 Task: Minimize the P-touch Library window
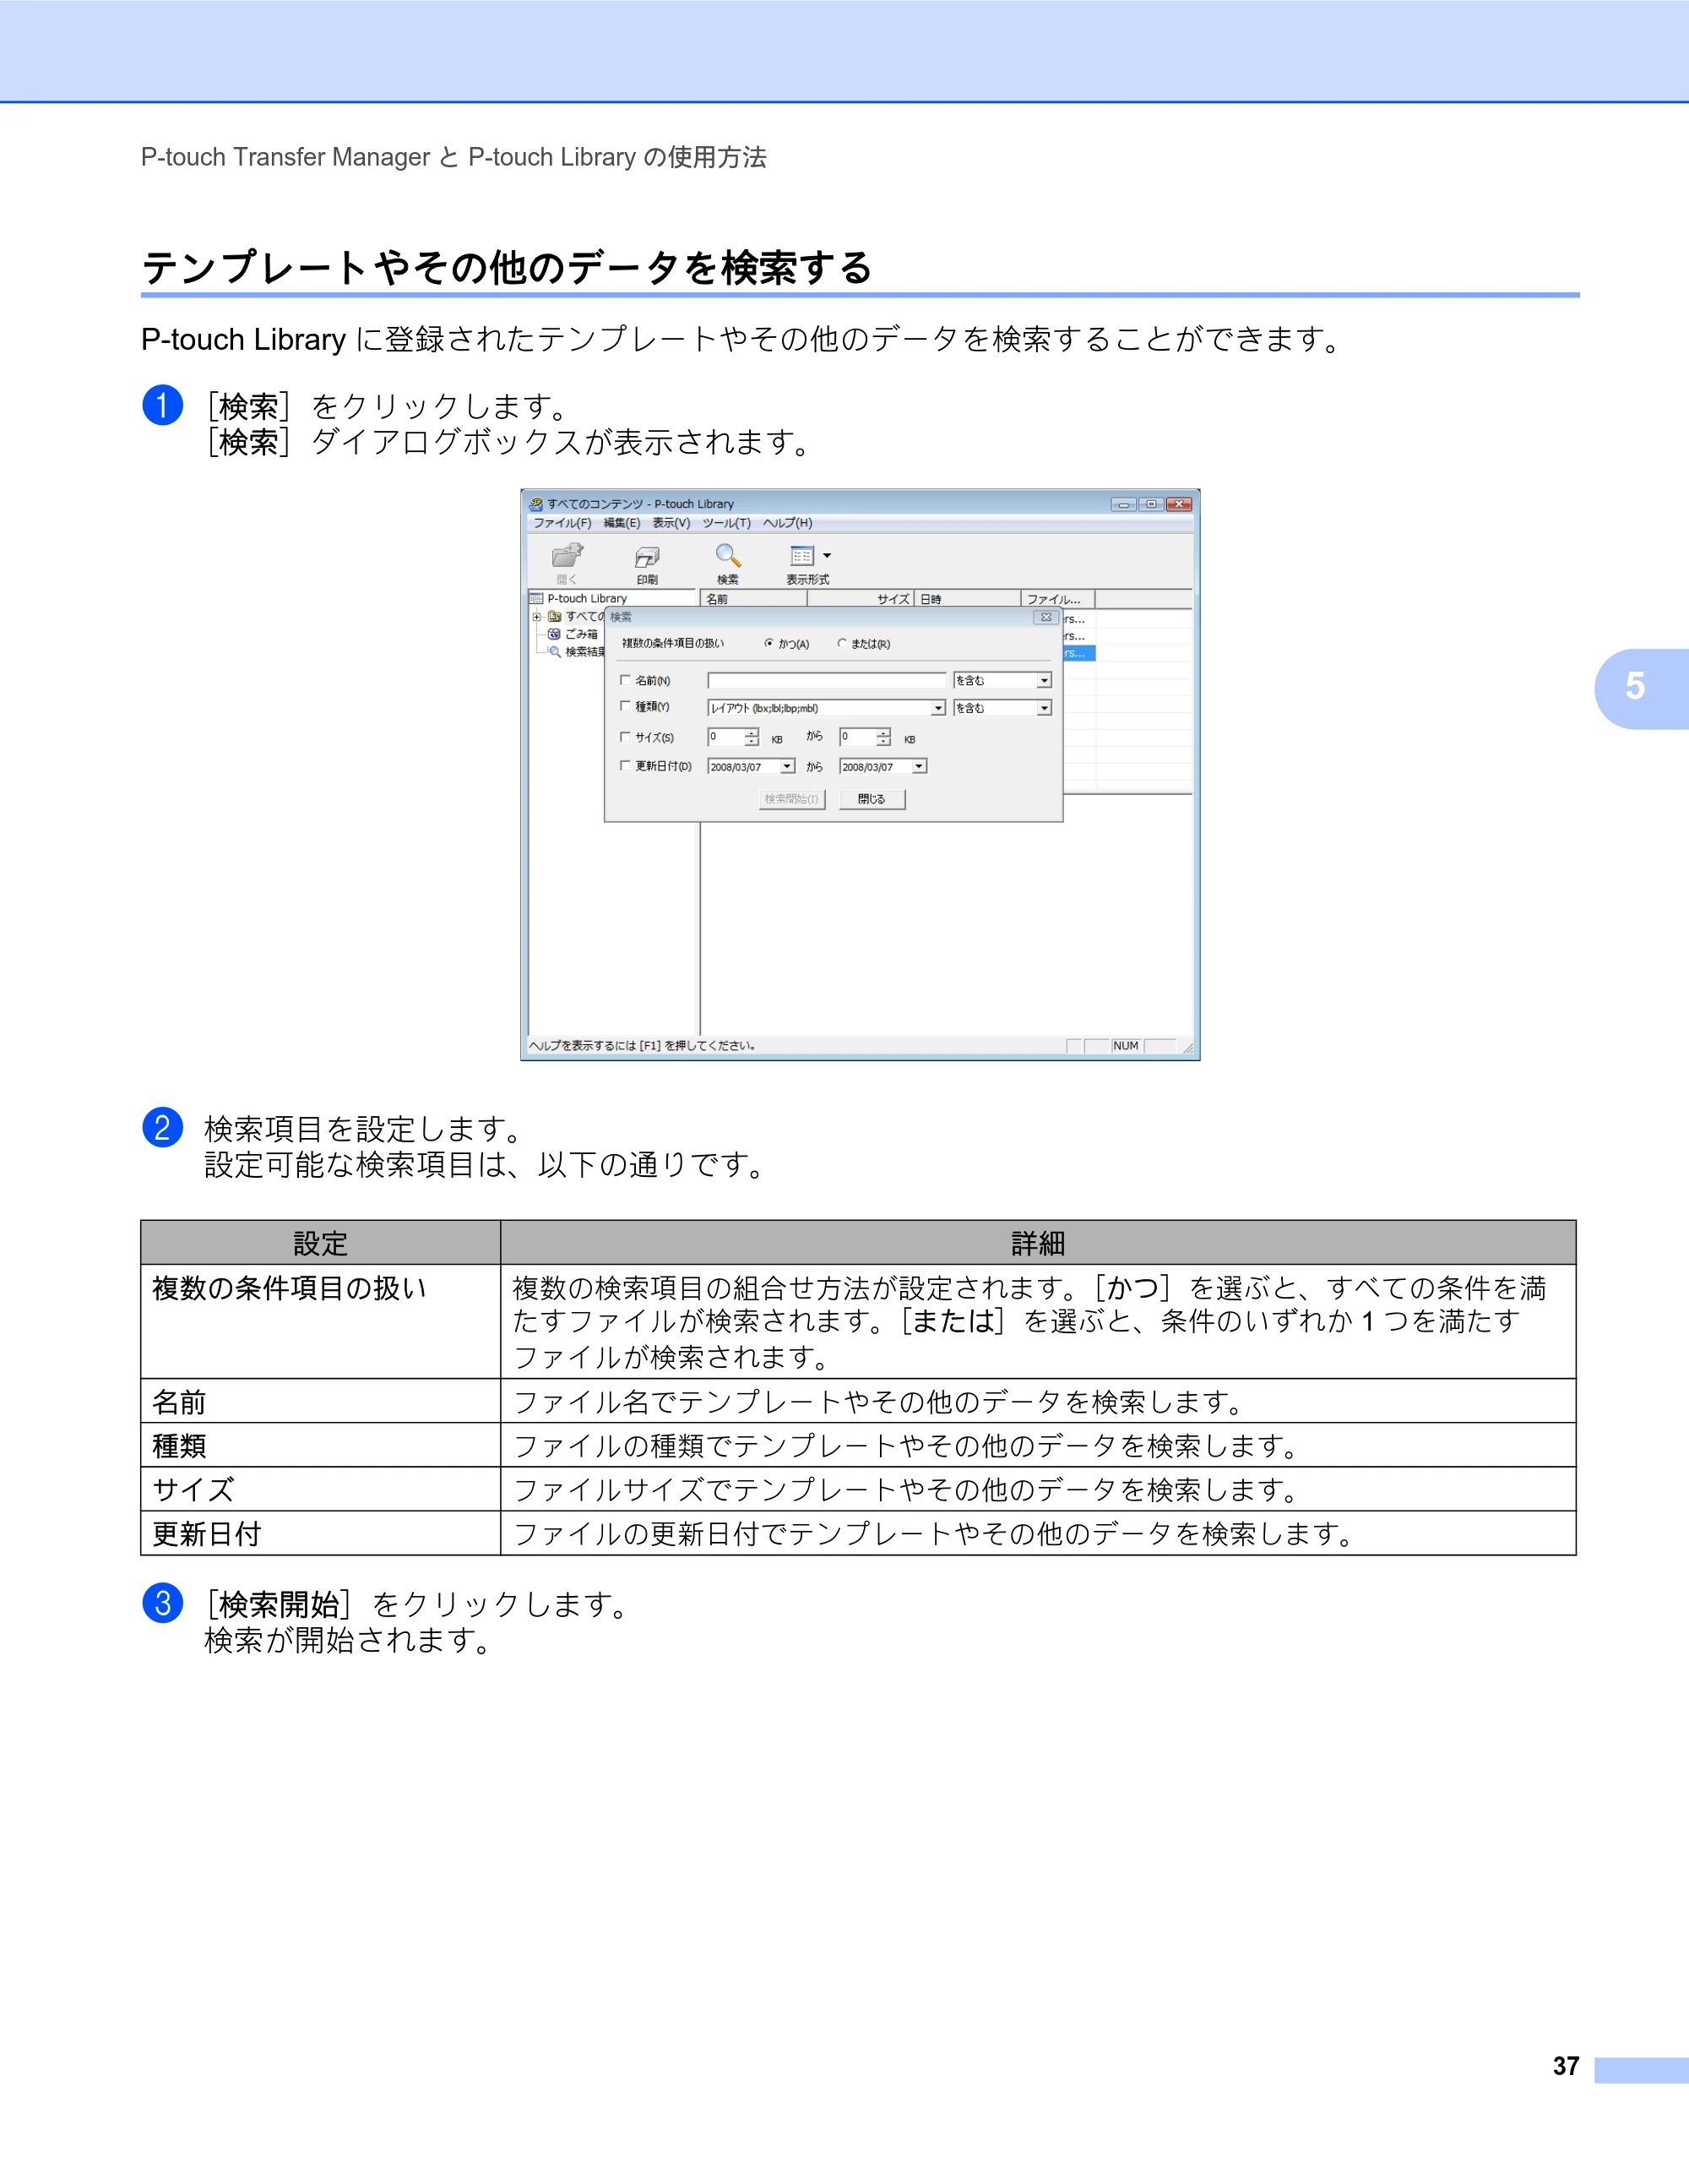click(x=1123, y=504)
